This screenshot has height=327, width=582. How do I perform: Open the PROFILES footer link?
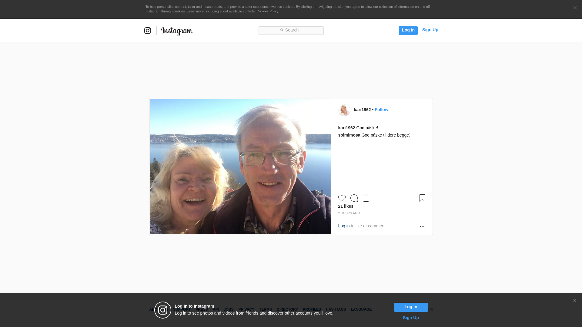(x=312, y=309)
